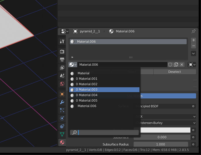201x155 pixels.
Task: Open the browse material dropdown button
Action: 73,65
